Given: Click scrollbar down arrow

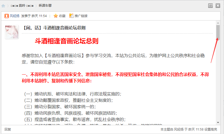Looking at the screenshot, I should (218, 122).
